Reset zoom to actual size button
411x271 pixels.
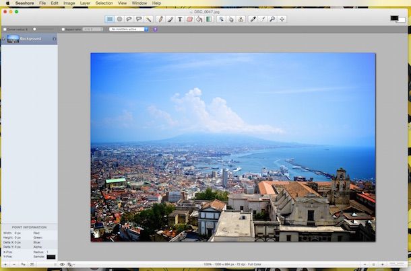pos(374,264)
